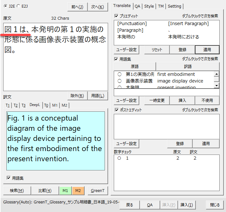
Task: Click the orange M2 button
Action: tap(78, 190)
